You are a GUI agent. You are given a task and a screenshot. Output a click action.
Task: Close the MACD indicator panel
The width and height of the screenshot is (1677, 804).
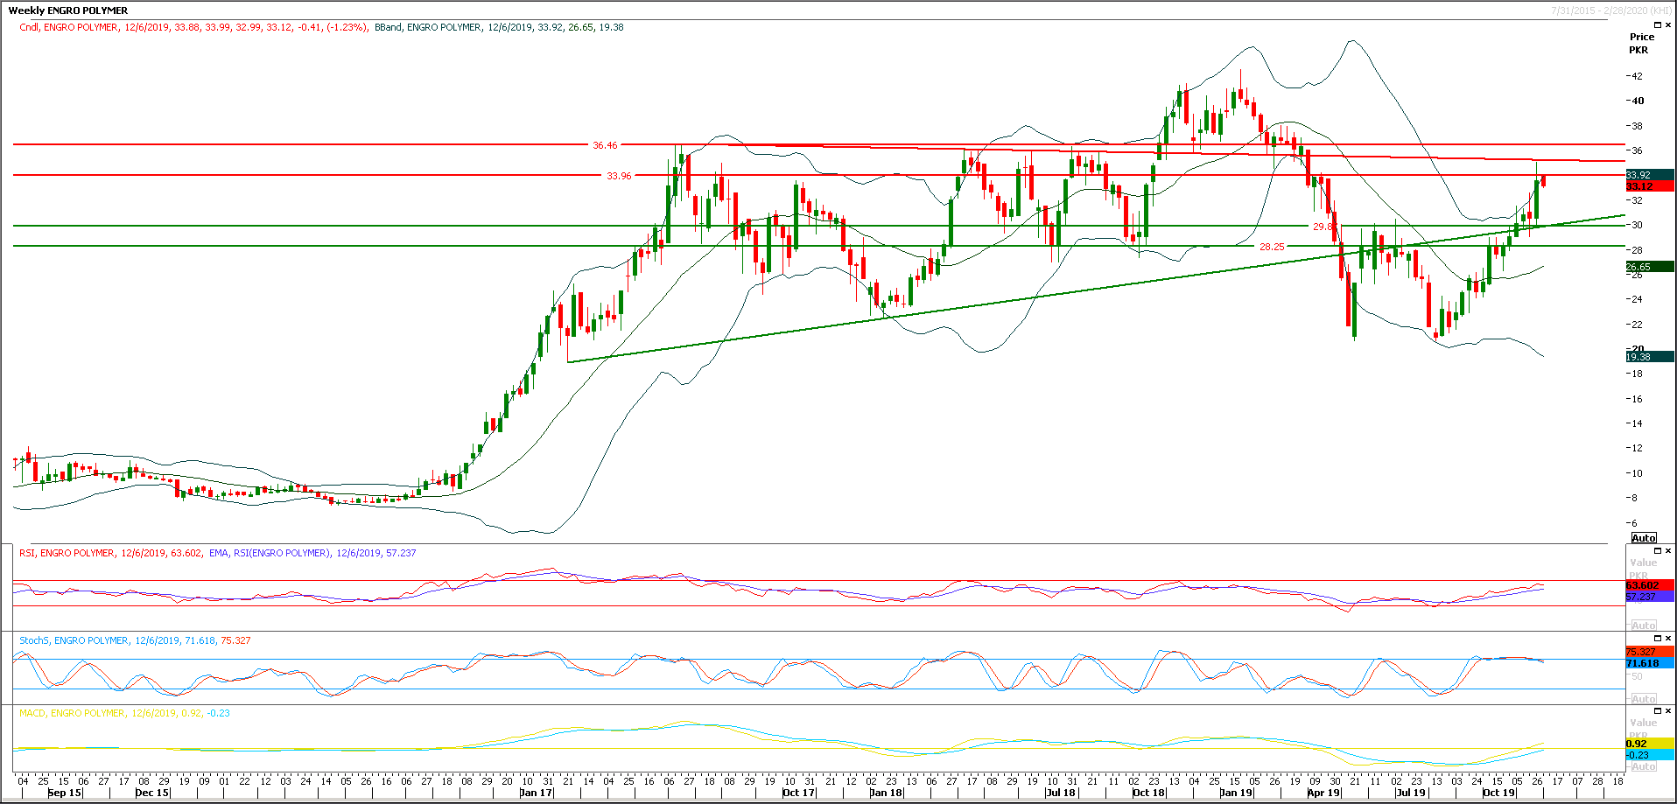(1667, 711)
